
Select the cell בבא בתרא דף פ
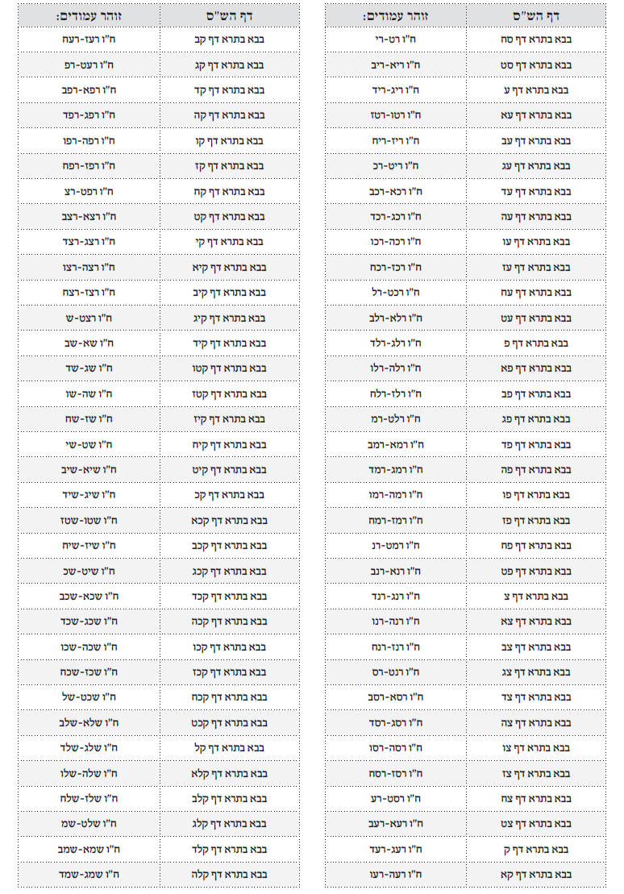(x=536, y=343)
